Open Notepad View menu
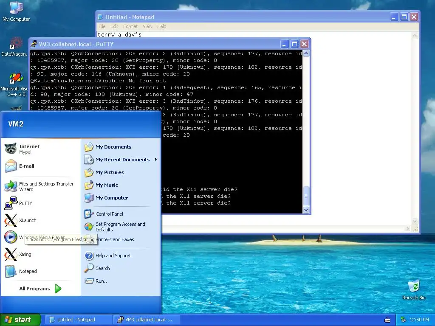The height and width of the screenshot is (326, 435). [147, 26]
